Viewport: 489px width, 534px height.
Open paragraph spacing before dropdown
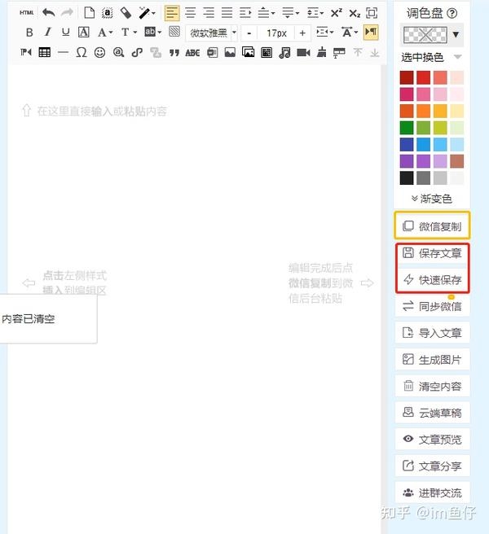tap(266, 13)
